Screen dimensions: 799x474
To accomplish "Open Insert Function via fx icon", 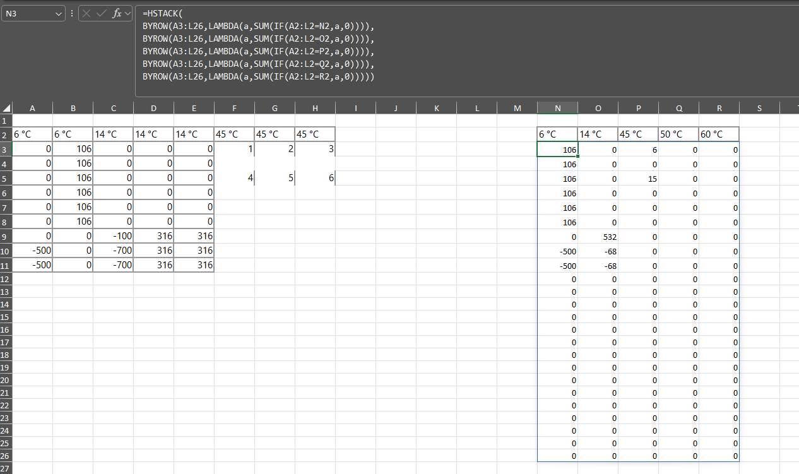I will [x=117, y=13].
